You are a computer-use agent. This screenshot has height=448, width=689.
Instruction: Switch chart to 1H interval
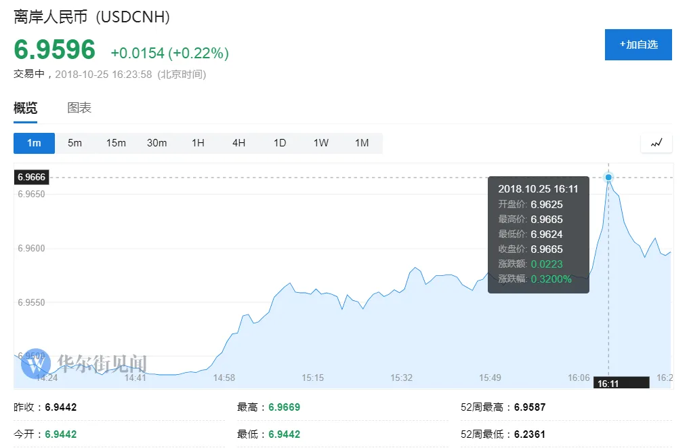pos(198,143)
